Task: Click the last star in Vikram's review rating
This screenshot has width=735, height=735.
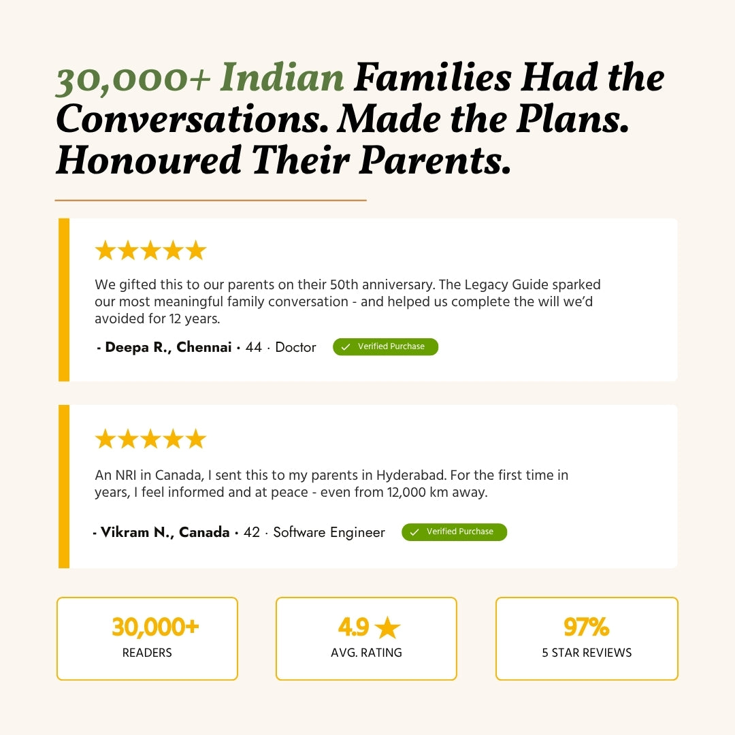Action: [196, 439]
